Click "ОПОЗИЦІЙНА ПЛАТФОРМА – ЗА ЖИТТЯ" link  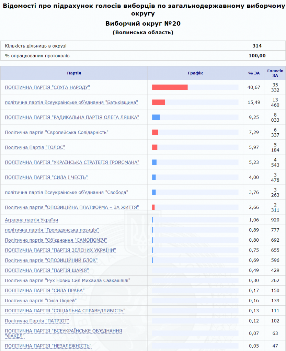point(72,207)
